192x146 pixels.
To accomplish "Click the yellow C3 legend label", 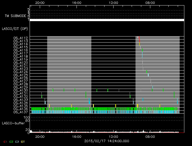I will (17, 142).
